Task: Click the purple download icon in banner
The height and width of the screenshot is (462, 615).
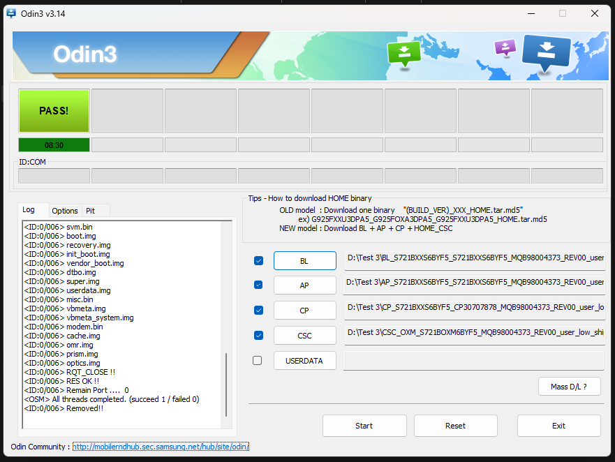Action: 505,47
